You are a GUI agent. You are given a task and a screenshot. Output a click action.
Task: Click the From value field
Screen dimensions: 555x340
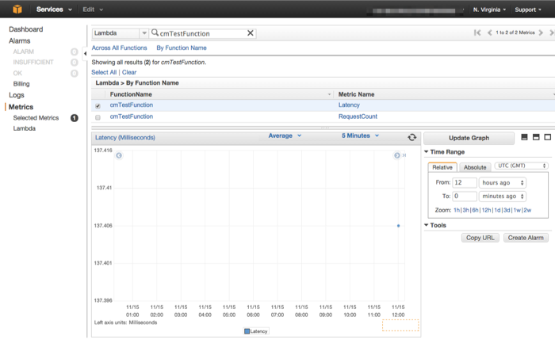click(465, 182)
